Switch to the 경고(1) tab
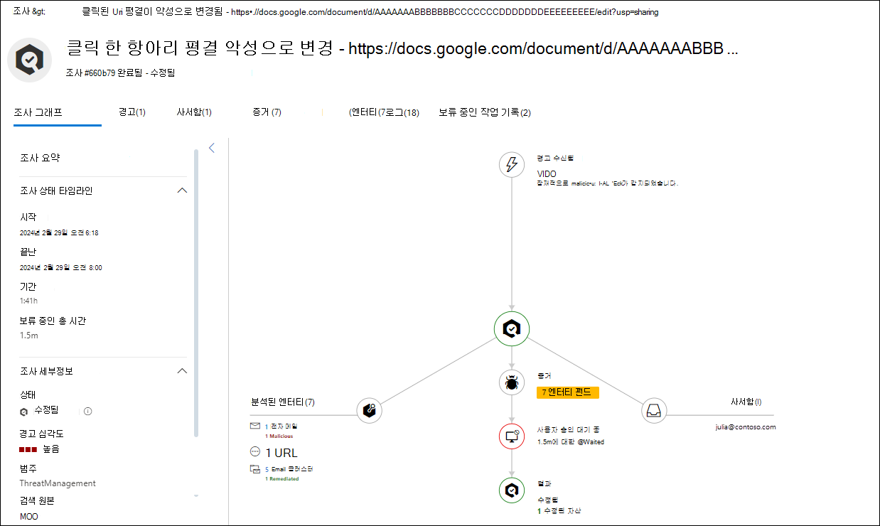 [132, 112]
